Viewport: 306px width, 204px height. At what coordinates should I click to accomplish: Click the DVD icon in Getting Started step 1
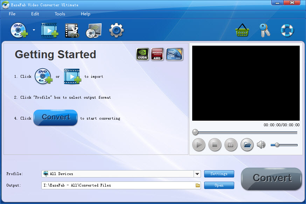[43, 76]
